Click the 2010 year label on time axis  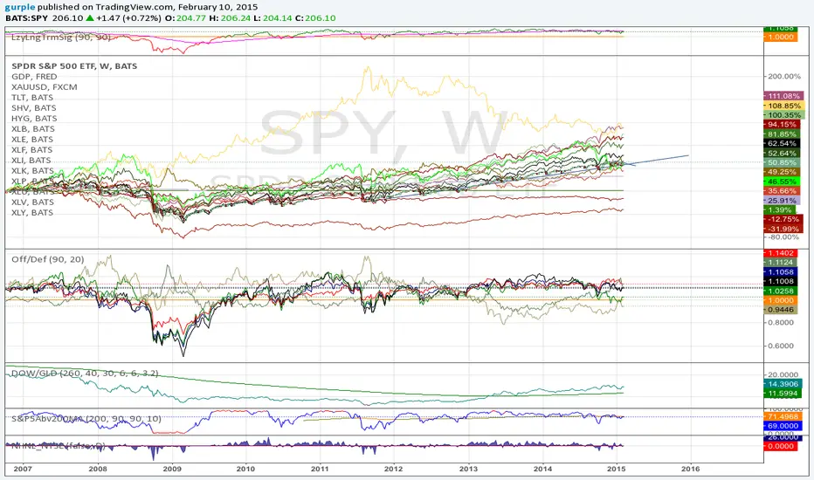point(245,470)
